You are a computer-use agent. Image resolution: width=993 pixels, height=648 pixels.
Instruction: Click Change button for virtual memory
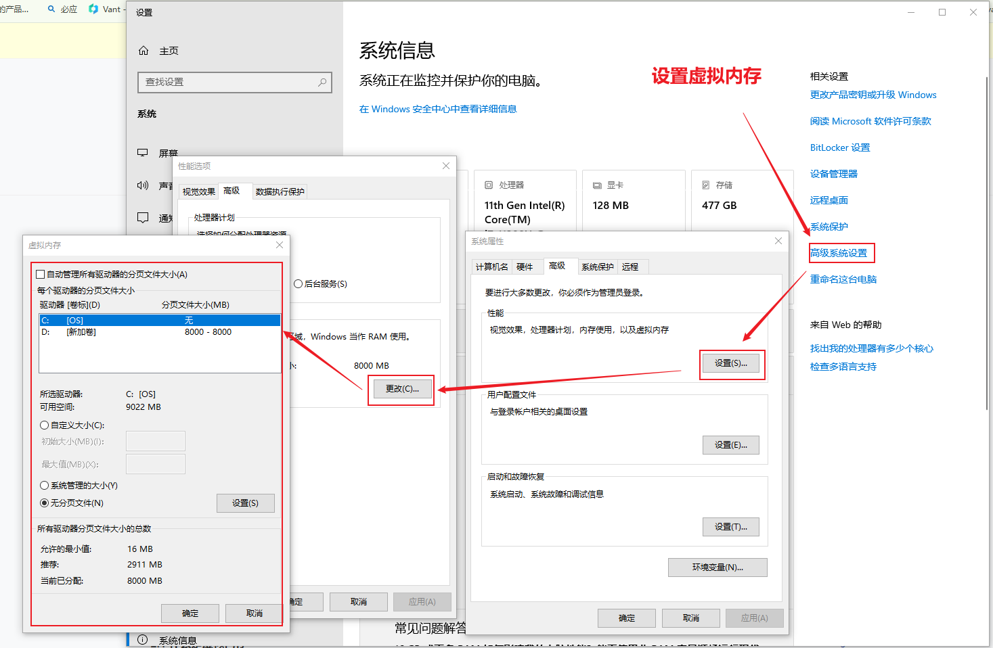point(402,389)
